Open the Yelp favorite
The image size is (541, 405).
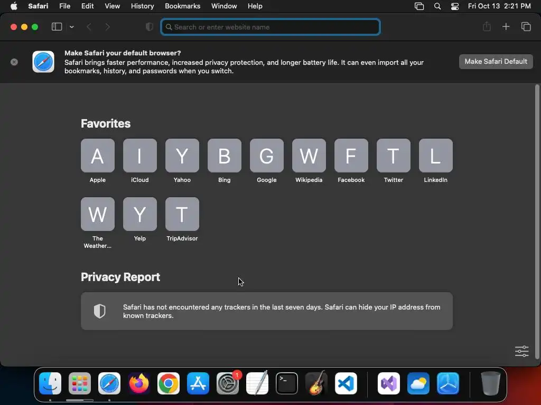click(x=139, y=214)
